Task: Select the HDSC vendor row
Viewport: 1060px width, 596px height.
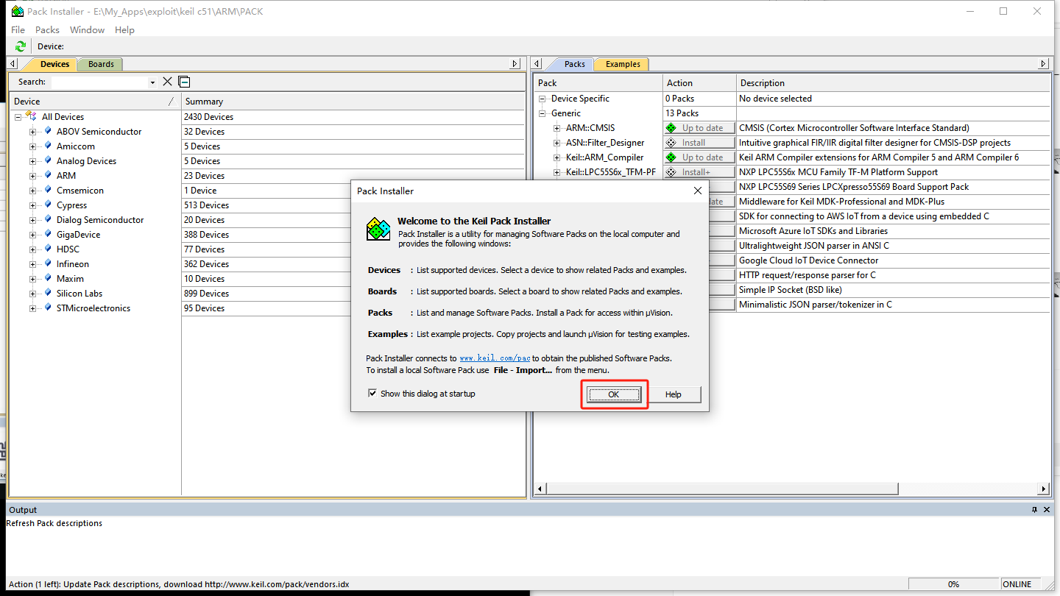Action: tap(68, 249)
